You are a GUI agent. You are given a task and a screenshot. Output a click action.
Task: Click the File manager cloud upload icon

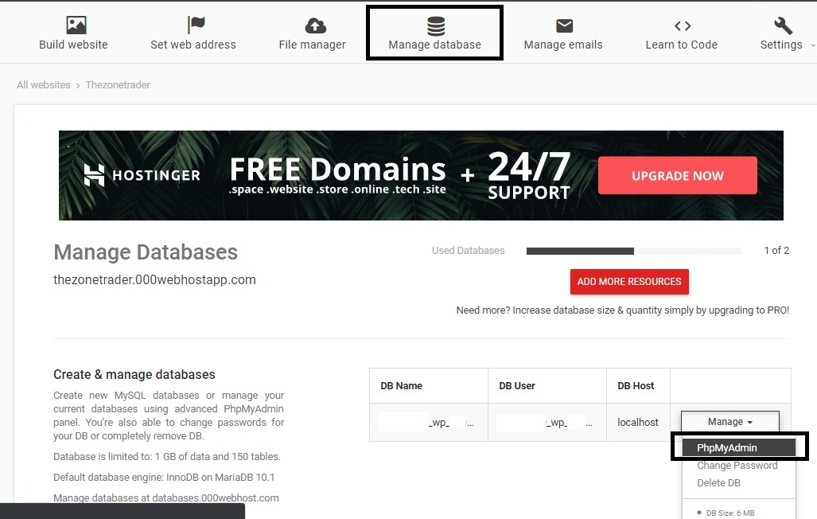[x=315, y=25]
